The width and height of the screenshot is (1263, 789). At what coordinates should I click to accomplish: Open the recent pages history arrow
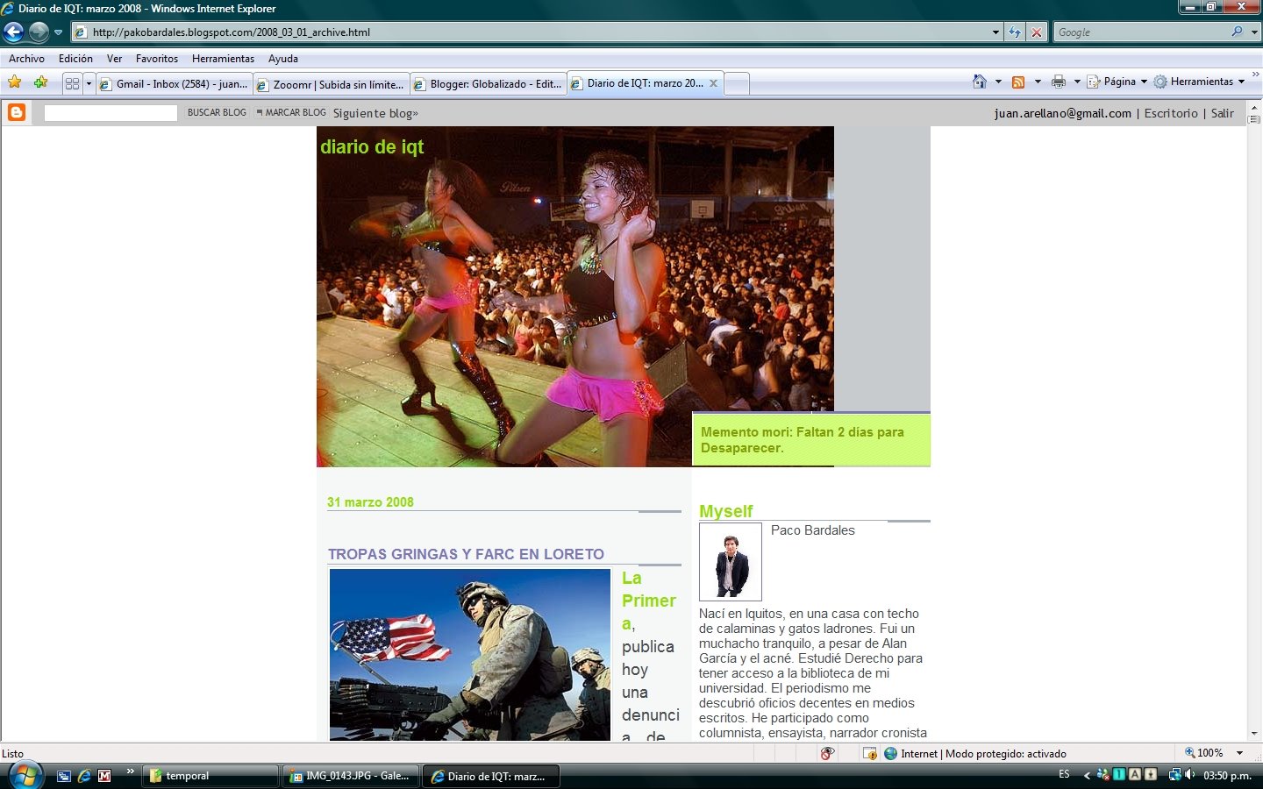click(x=59, y=32)
